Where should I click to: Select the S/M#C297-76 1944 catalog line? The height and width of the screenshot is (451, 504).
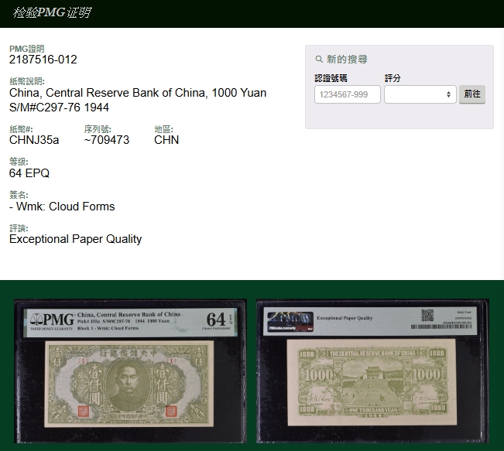(x=59, y=108)
